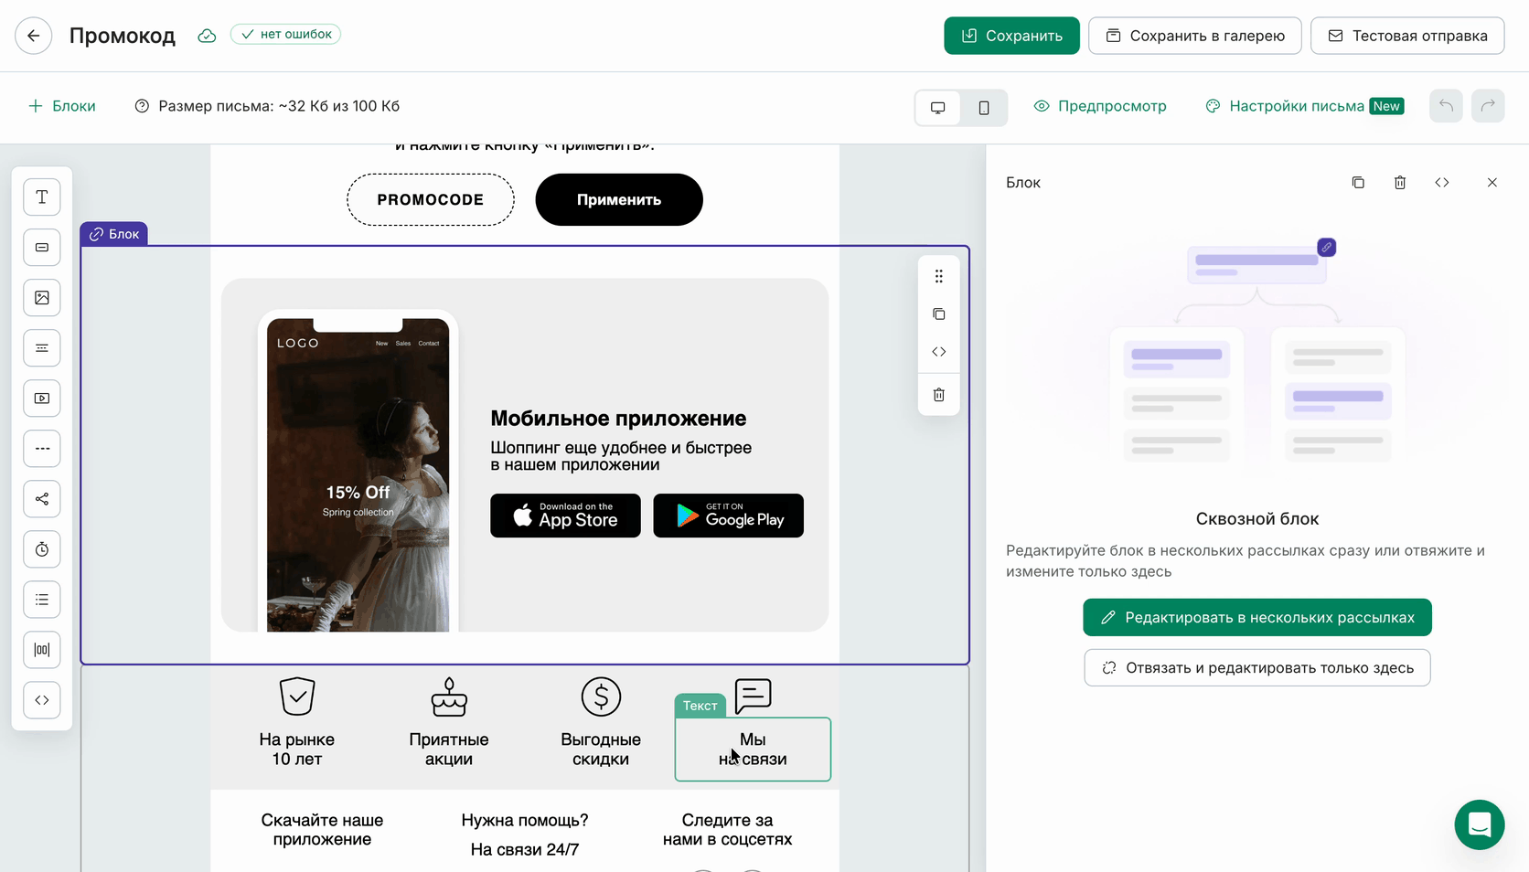The height and width of the screenshot is (872, 1529).
Task: Copy block from right panel header
Action: point(1358,183)
